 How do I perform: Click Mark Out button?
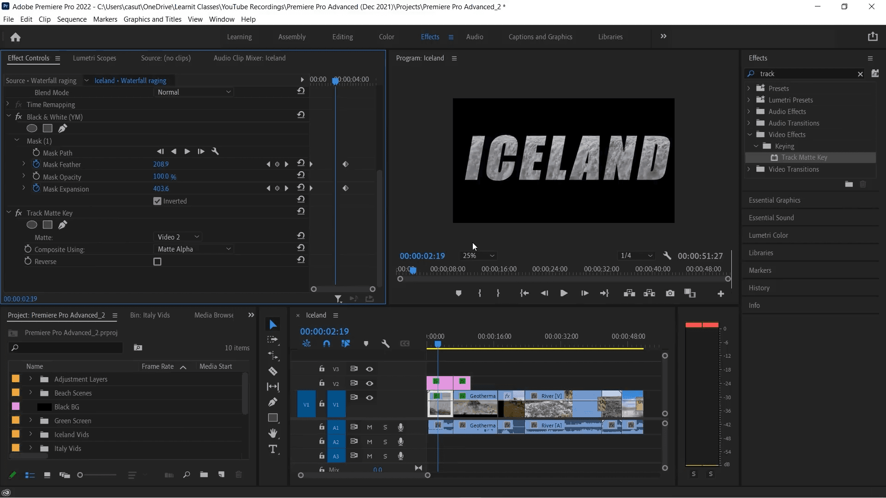[x=498, y=294]
